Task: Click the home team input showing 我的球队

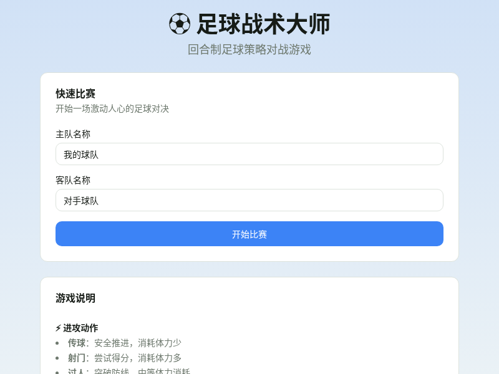Action: tap(249, 154)
